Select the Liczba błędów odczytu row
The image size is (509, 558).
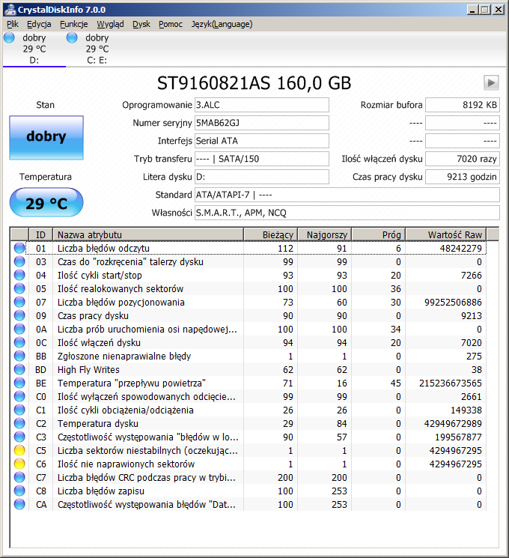249,248
